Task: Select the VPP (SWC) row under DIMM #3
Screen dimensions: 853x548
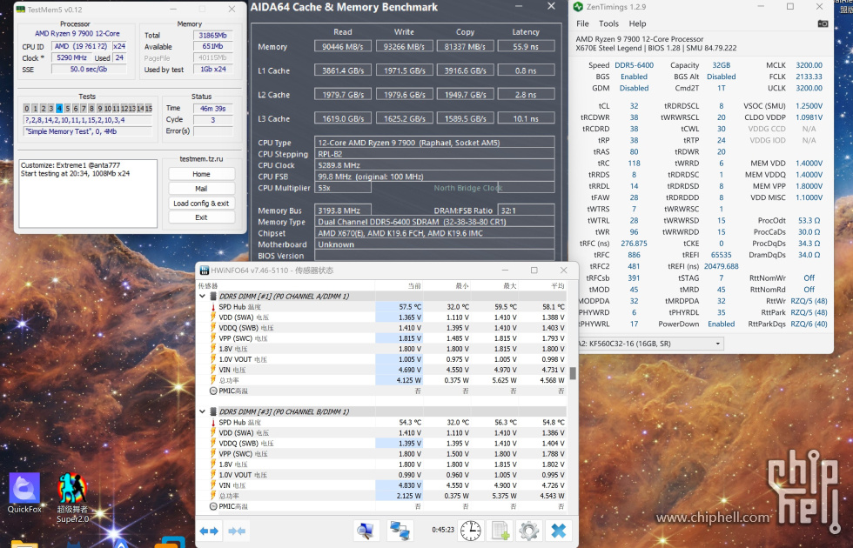Action: tap(382, 454)
